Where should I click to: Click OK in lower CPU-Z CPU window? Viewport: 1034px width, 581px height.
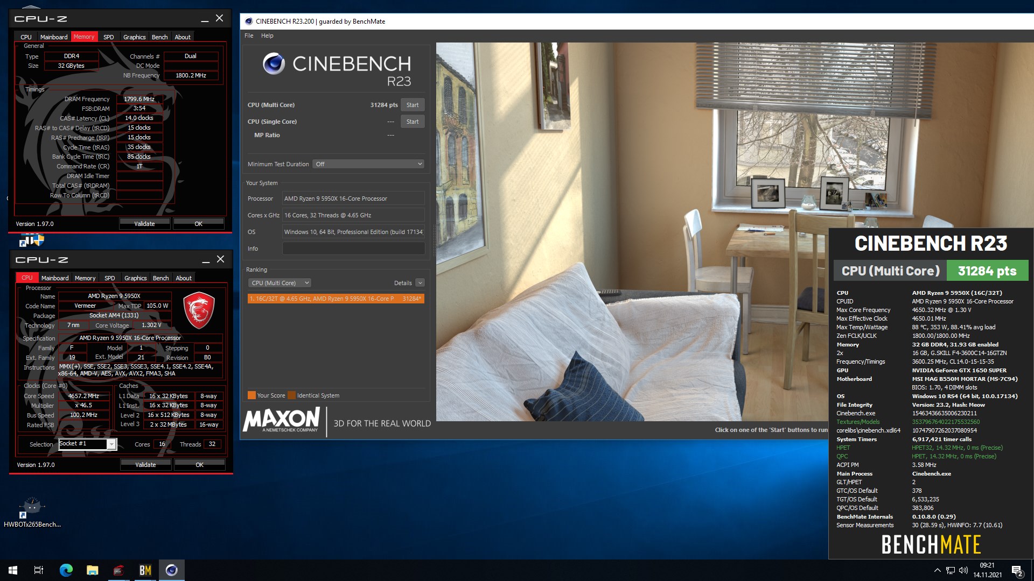[x=200, y=465]
